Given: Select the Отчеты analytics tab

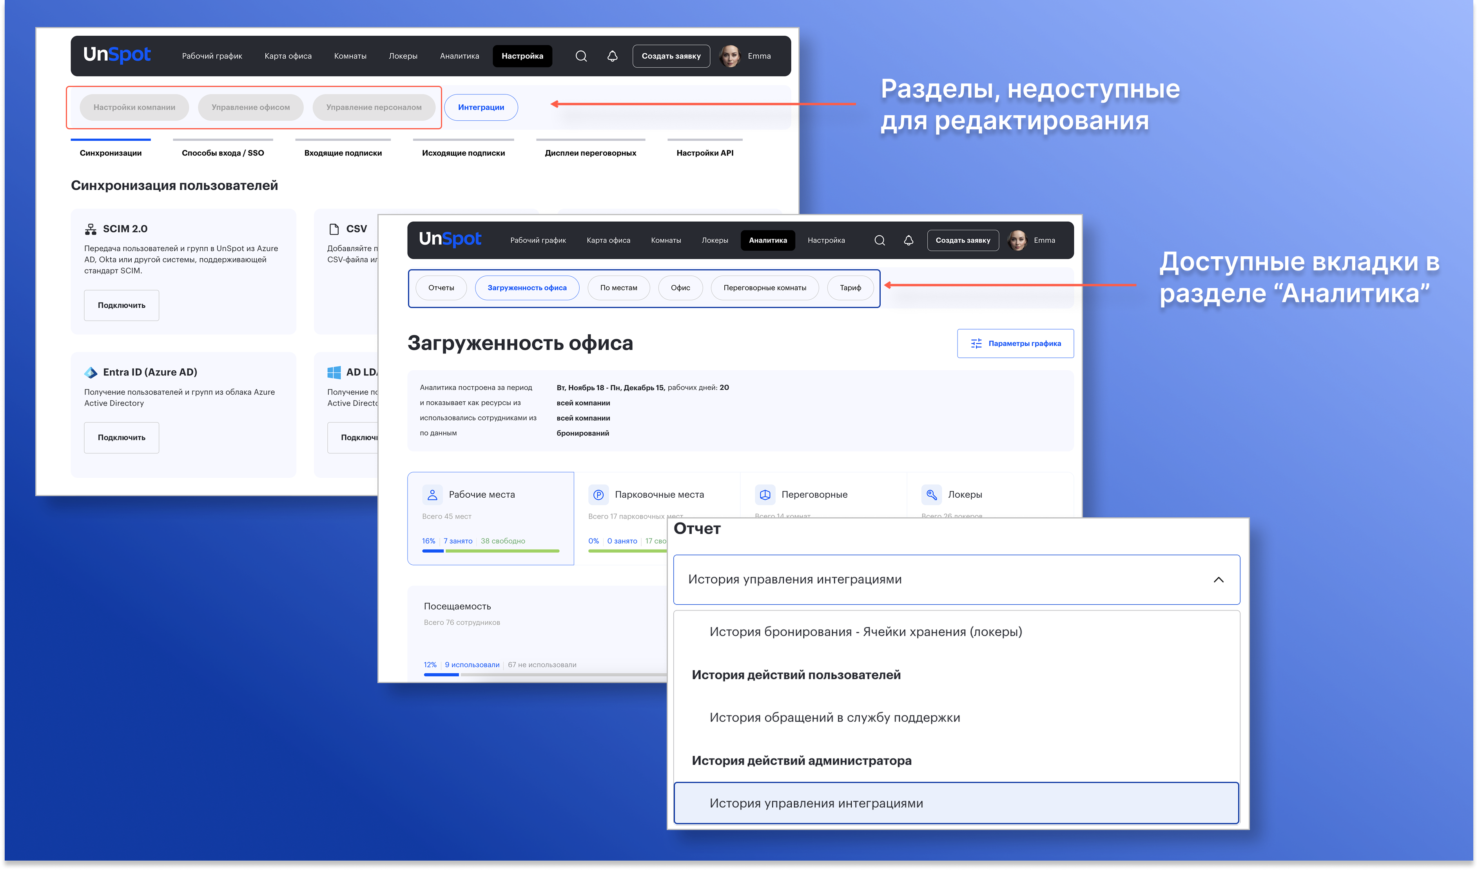Looking at the screenshot, I should click(x=441, y=288).
